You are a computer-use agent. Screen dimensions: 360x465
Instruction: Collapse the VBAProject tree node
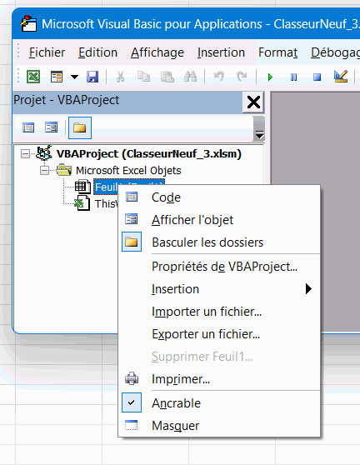point(26,154)
